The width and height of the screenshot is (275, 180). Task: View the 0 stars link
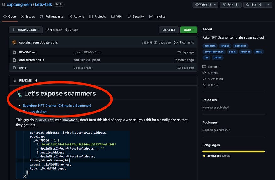click(210, 73)
